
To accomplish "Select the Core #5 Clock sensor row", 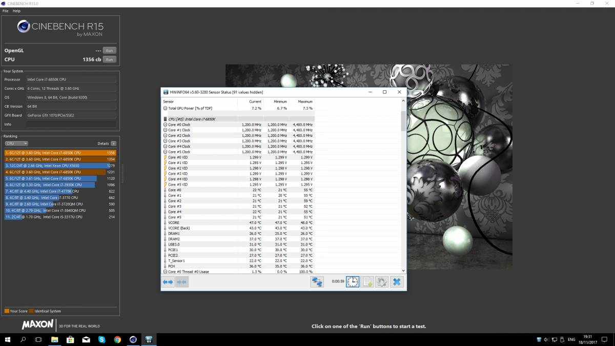I will pos(238,152).
